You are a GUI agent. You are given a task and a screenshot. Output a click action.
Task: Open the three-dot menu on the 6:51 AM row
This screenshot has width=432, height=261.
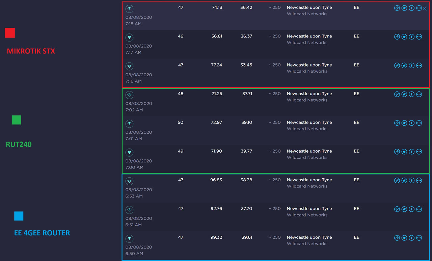419,209
